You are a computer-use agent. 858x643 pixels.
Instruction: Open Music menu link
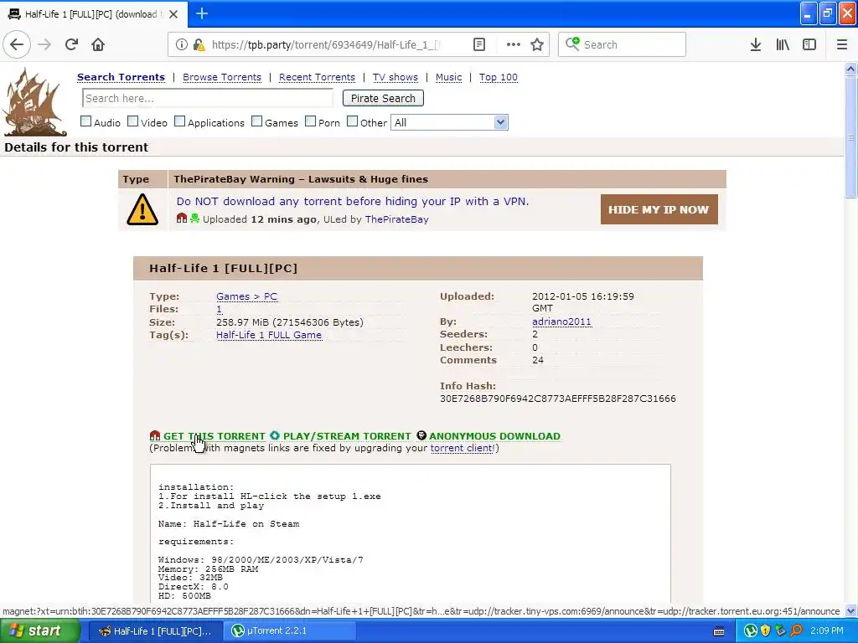pos(449,77)
